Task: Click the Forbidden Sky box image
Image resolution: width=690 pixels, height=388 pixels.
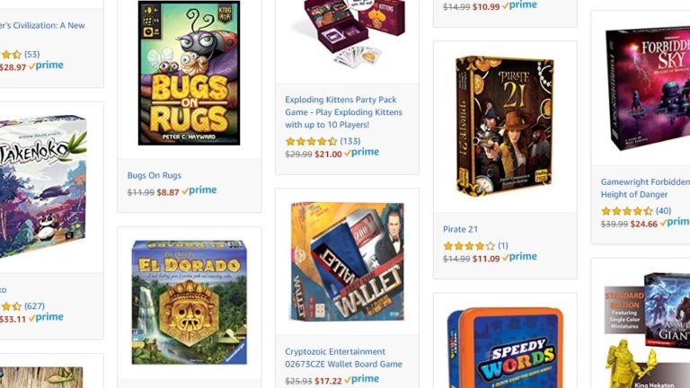Action: [648, 88]
